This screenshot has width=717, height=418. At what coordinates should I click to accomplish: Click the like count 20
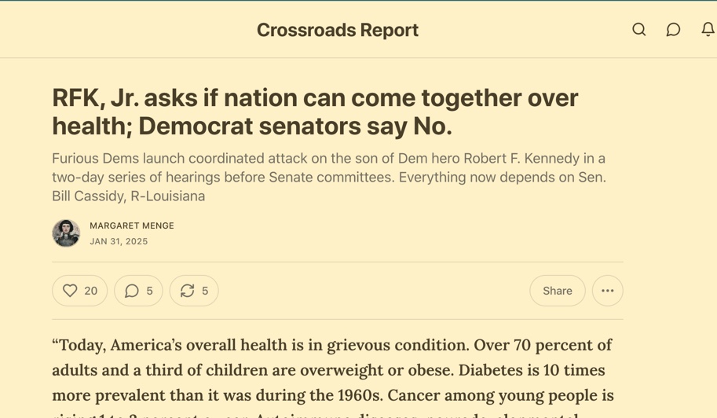[x=91, y=291]
